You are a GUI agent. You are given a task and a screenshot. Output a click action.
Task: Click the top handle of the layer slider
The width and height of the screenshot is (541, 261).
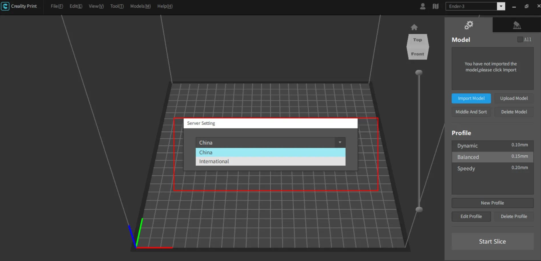point(419,73)
